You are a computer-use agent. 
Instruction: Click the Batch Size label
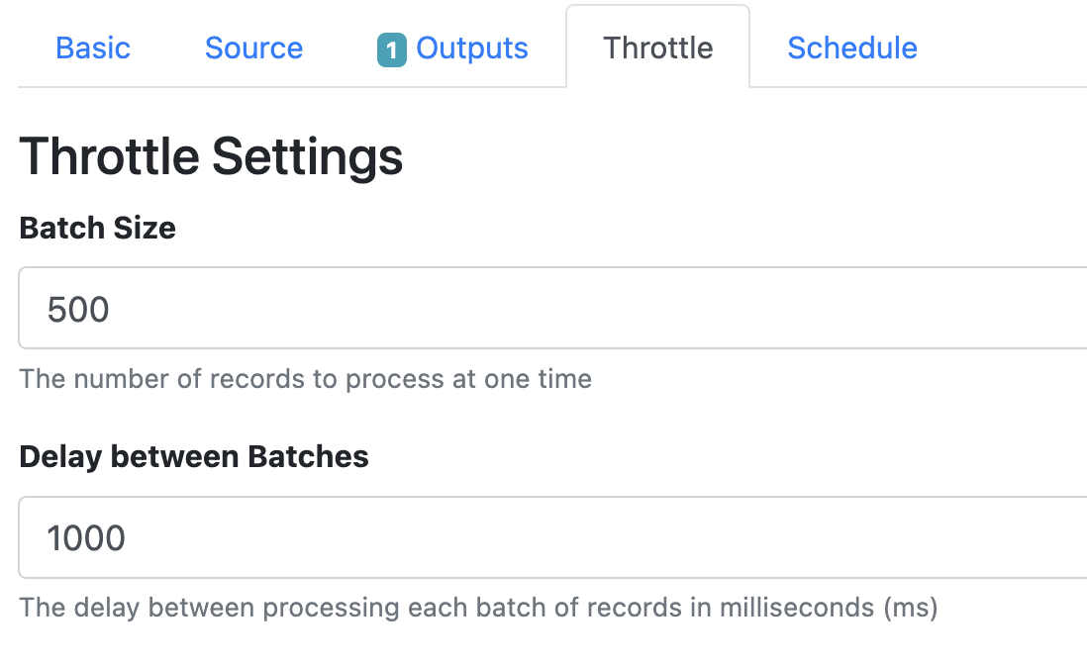[x=97, y=228]
